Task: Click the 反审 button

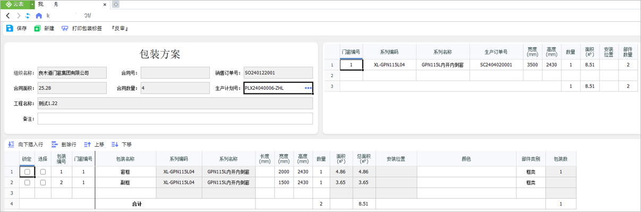Action: (x=119, y=28)
